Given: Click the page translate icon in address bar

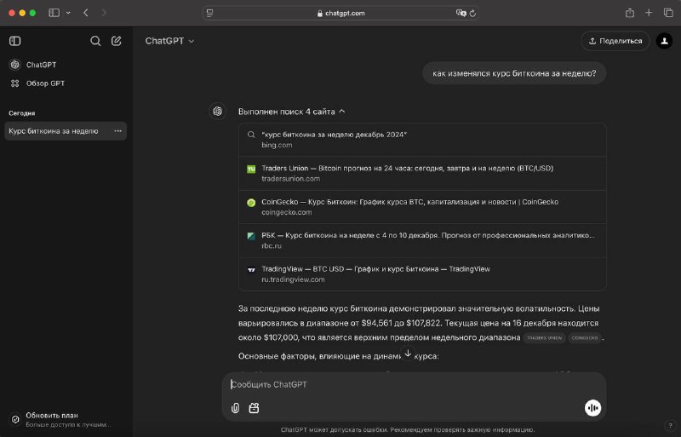Looking at the screenshot, I should (461, 13).
